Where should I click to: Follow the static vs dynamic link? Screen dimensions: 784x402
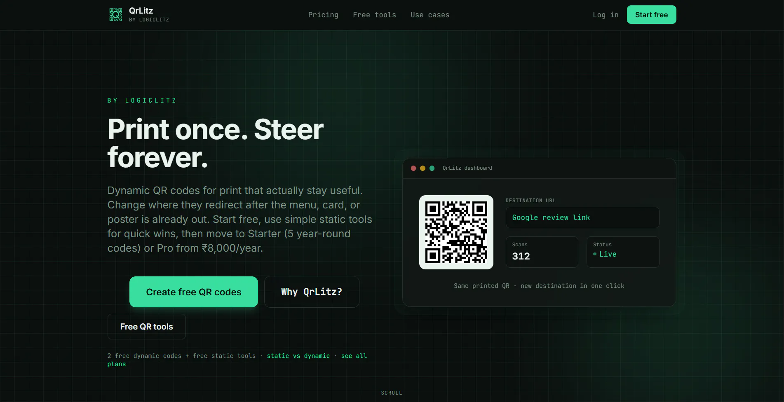click(298, 356)
